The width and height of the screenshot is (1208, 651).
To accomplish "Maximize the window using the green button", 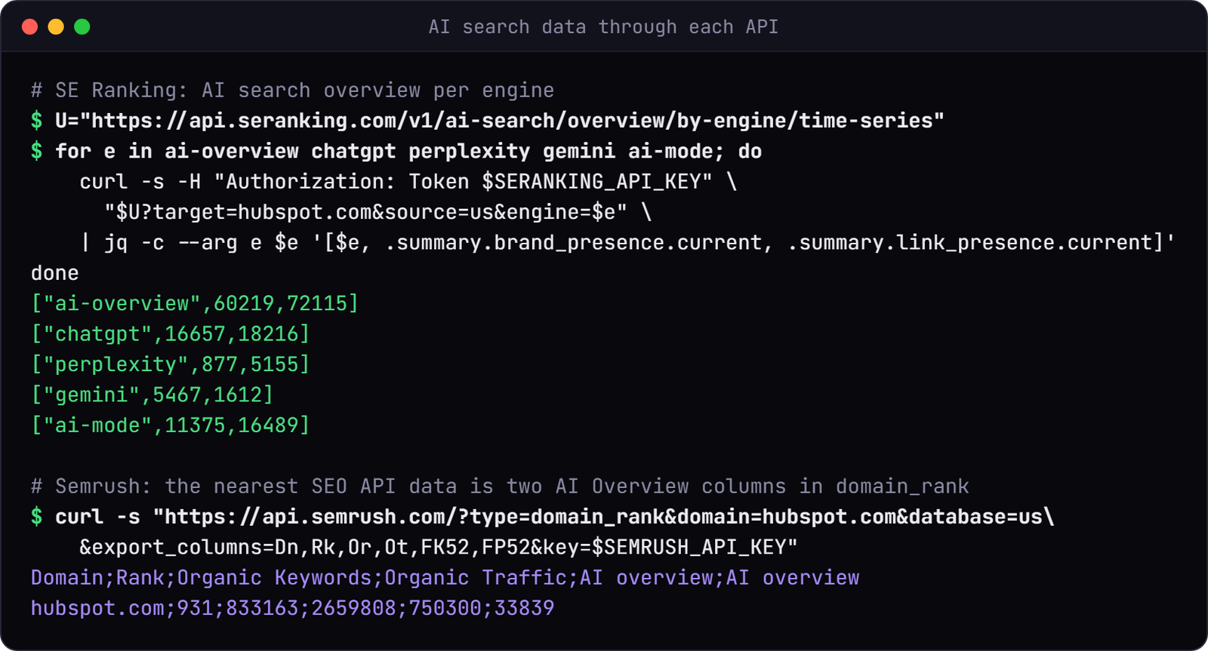I will point(82,27).
